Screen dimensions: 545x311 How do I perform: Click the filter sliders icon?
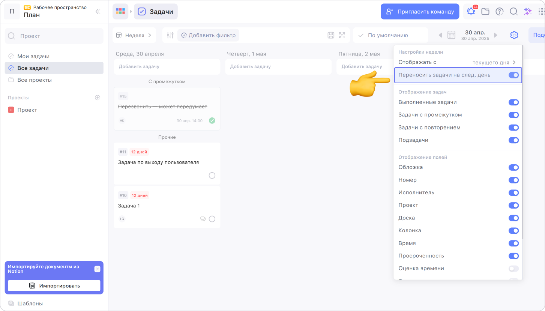coord(170,35)
